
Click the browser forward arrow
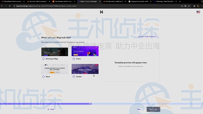pyautogui.click(x=6, y=6)
